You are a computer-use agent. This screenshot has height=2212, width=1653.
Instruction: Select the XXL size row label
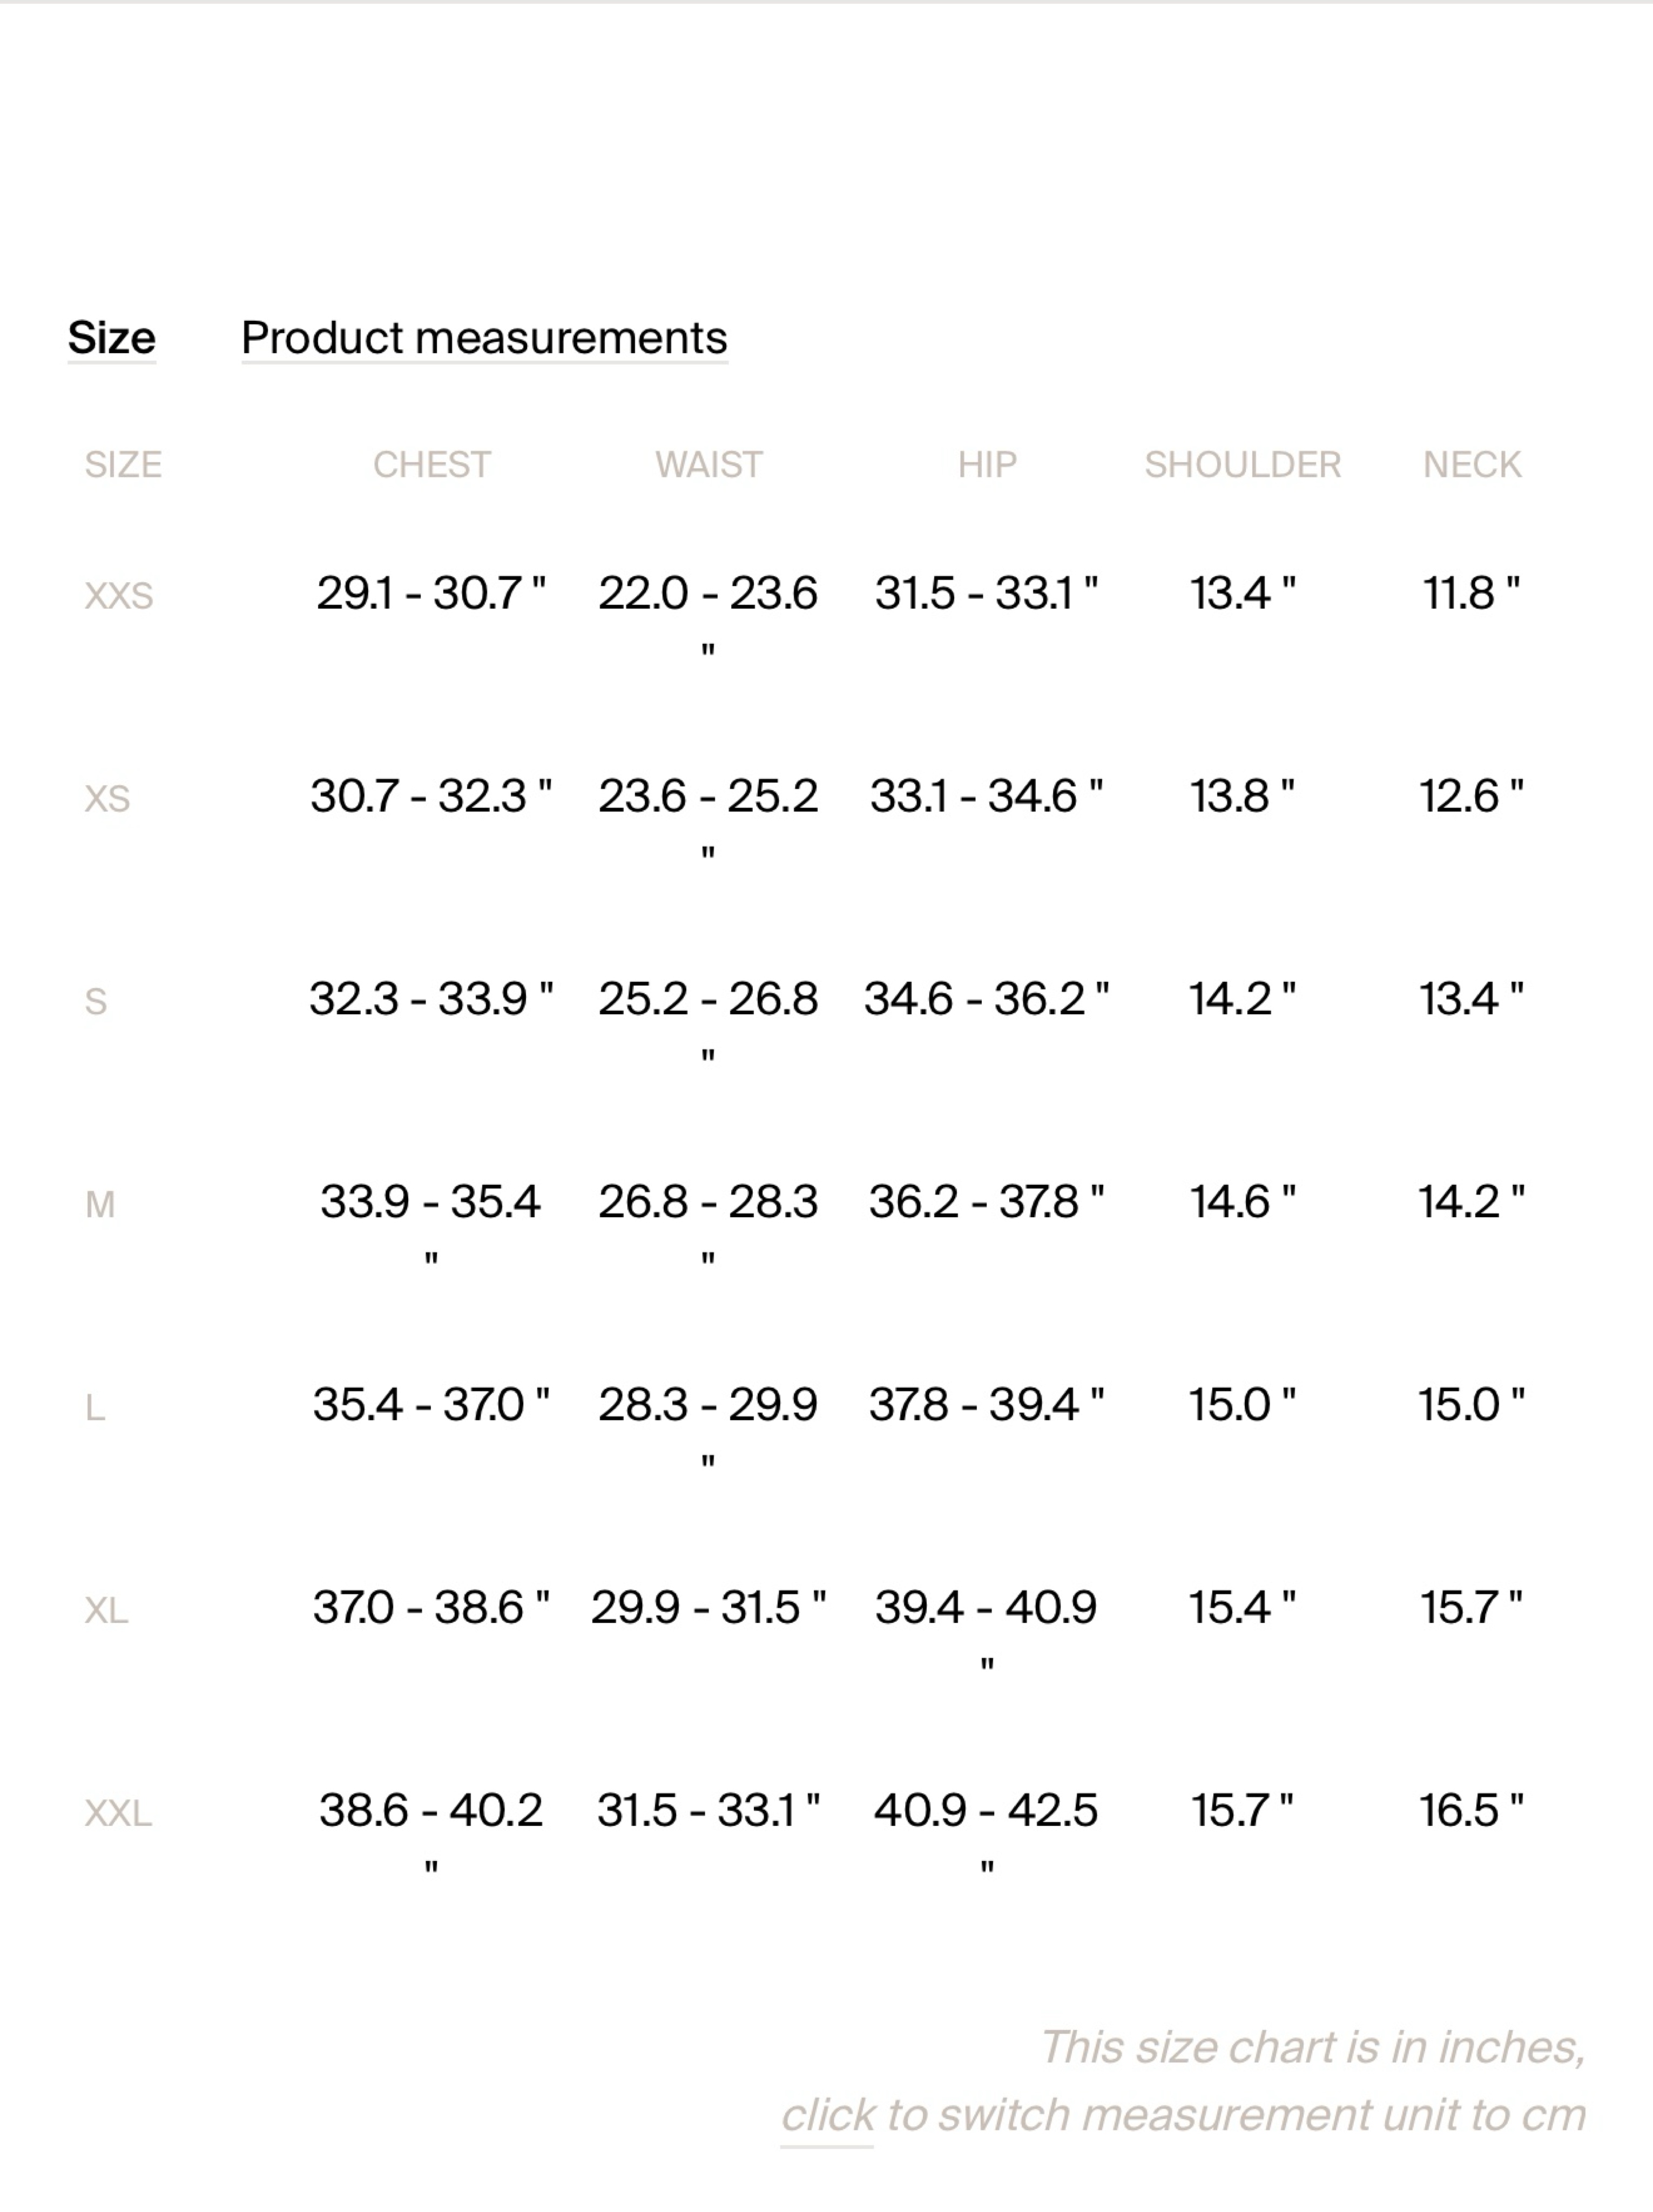[118, 1814]
